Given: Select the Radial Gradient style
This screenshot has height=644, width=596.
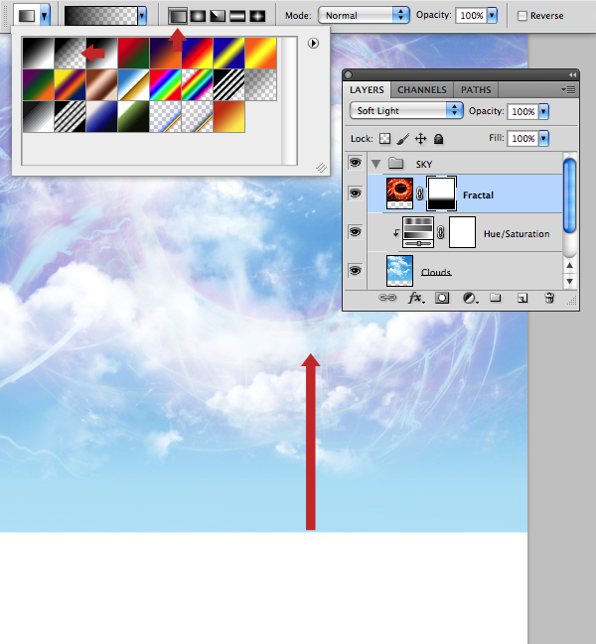Looking at the screenshot, I should pos(198,16).
